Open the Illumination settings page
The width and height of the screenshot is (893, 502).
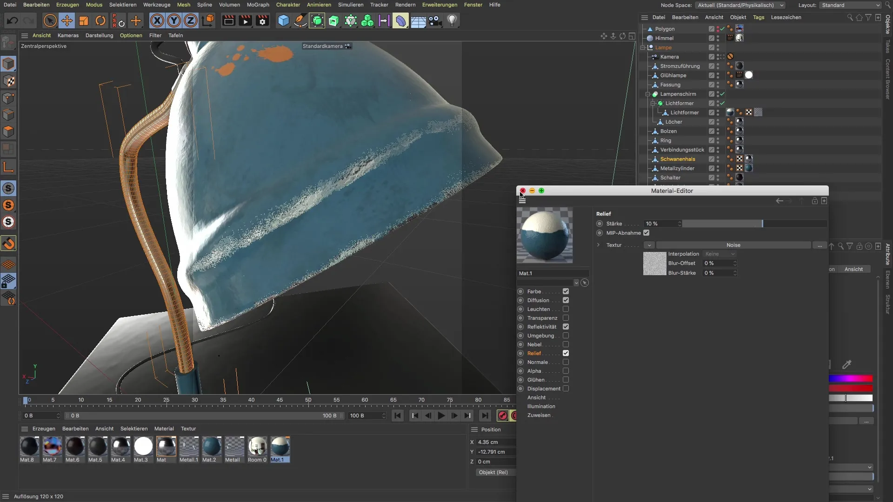541,406
